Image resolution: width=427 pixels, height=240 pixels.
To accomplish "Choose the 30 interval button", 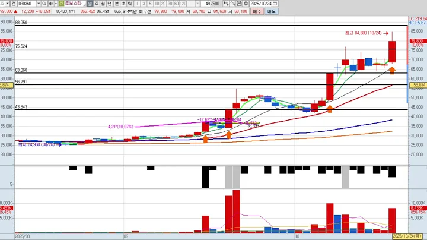I will [x=170, y=4].
